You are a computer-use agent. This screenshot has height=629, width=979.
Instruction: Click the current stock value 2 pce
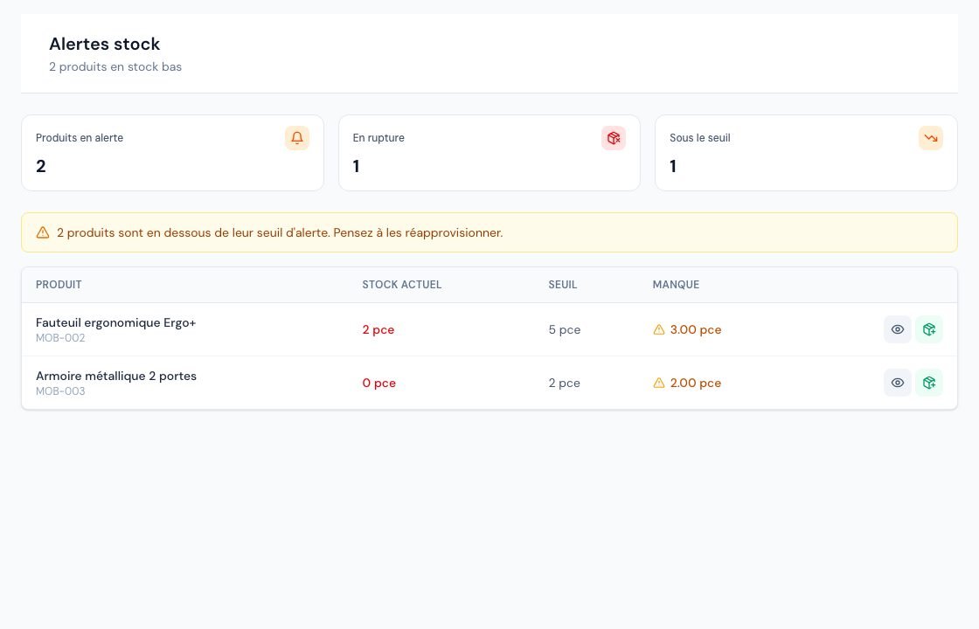(x=378, y=329)
